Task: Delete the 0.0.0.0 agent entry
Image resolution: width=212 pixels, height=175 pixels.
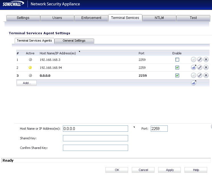Action: [x=206, y=75]
